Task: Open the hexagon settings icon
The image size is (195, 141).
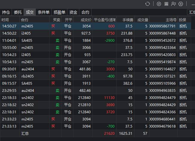Action: pyautogui.click(x=181, y=4)
